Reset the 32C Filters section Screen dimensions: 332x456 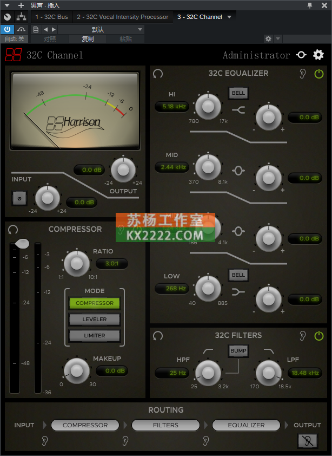click(x=158, y=336)
